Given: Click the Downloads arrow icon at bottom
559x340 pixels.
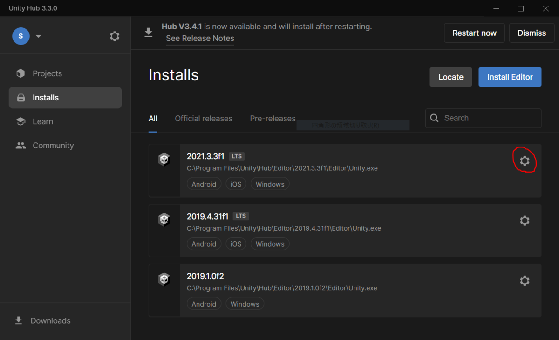Looking at the screenshot, I should click(x=19, y=320).
